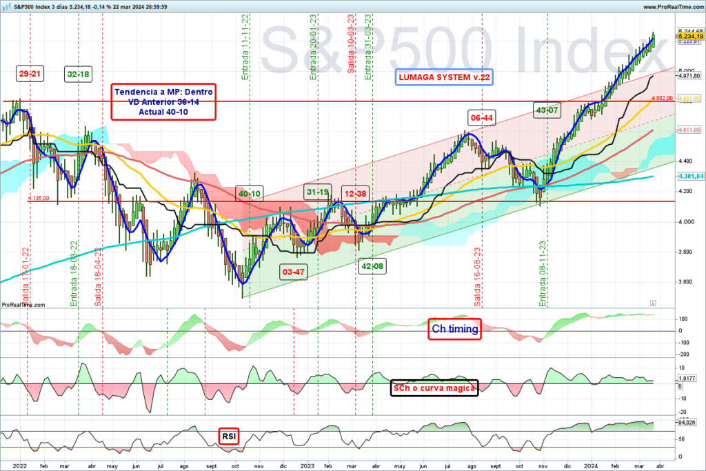Select the Tendencia a MP text box

coord(163,102)
